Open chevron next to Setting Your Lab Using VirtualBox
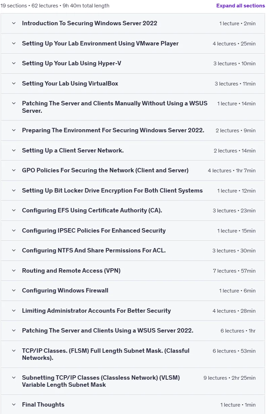The width and height of the screenshot is (266, 414). coord(14,83)
